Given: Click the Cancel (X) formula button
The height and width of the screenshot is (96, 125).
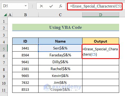Looking at the screenshot, I should coord(41,6).
